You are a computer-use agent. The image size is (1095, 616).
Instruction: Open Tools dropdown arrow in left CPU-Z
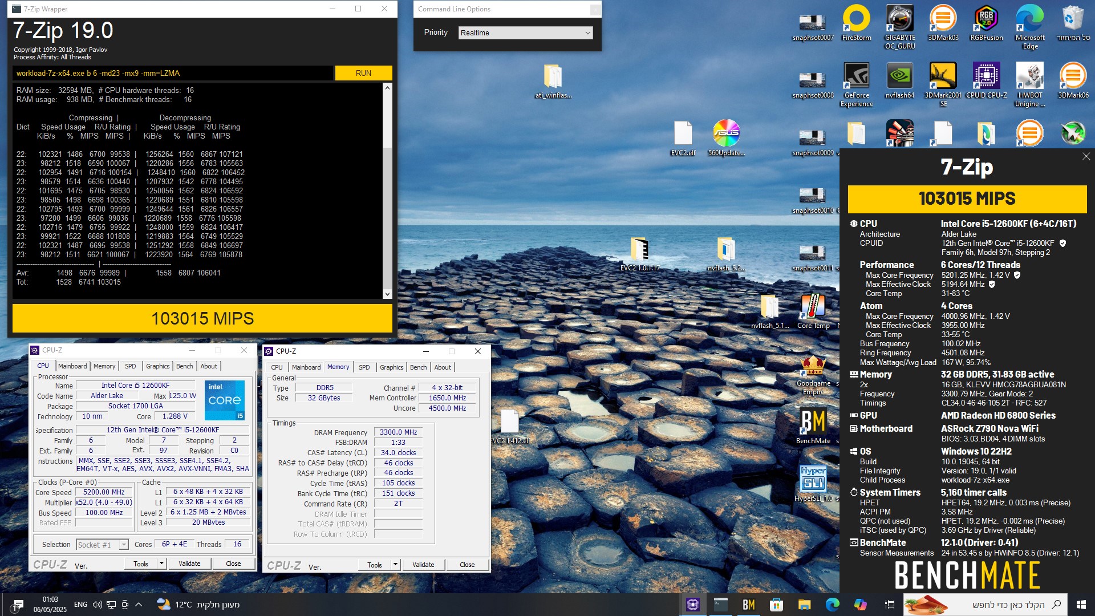(161, 564)
